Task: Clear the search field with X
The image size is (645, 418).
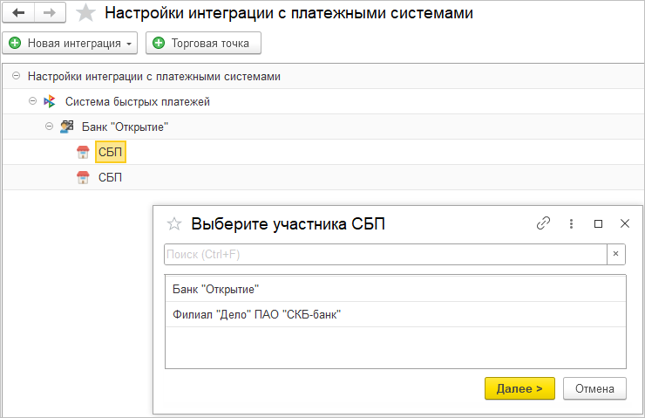Action: tap(616, 254)
